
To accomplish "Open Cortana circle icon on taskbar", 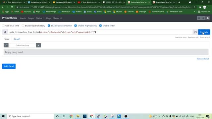I will (57, 116).
